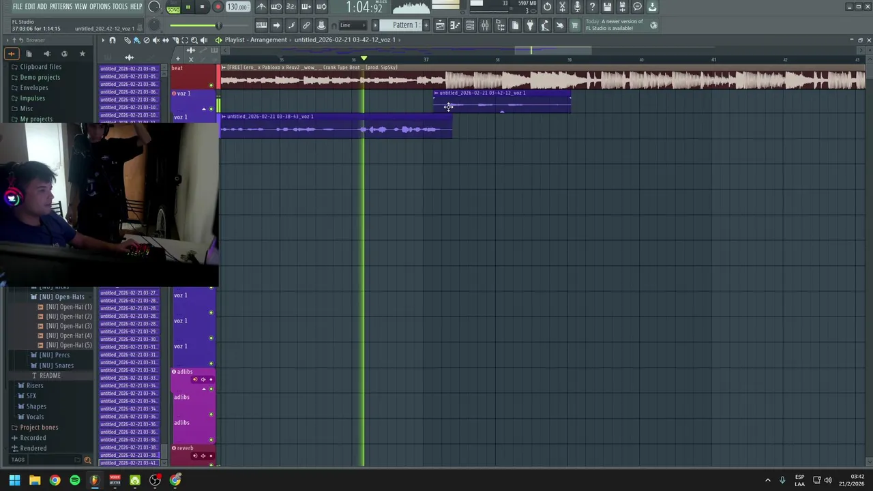Screen dimensions: 873x491
Task: Click the beat track audio clip waveform
Action: click(542, 80)
